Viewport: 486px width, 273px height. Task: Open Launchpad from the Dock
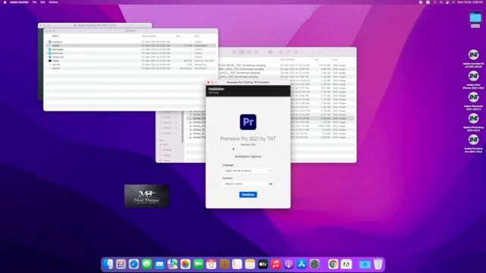(121, 264)
